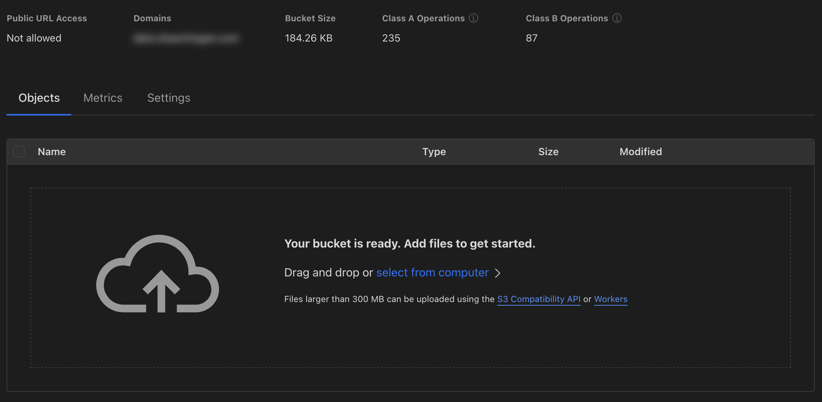
Task: Open S3 Compatibility API link
Action: (x=539, y=299)
